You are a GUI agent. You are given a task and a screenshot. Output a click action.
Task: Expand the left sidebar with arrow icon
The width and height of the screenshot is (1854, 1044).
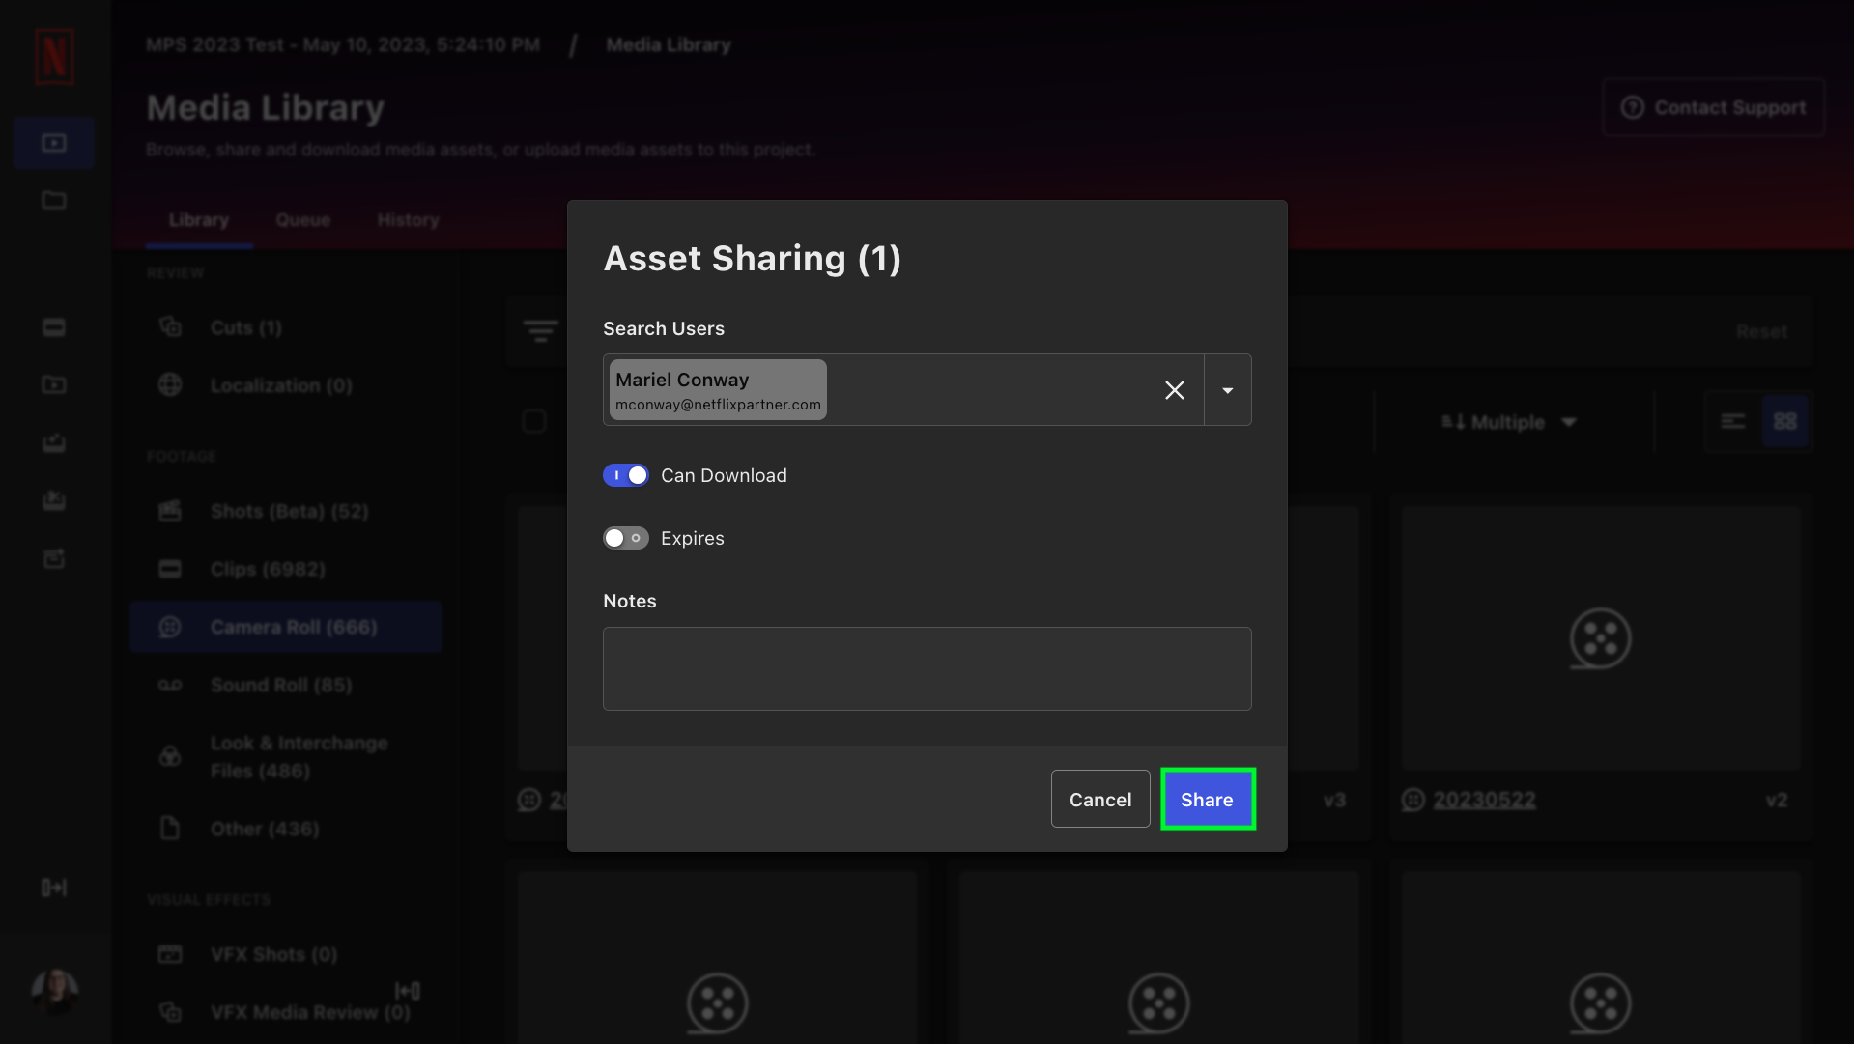54,888
